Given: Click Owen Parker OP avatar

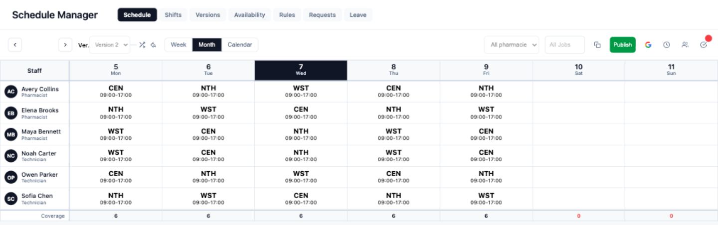Looking at the screenshot, I should [x=11, y=177].
